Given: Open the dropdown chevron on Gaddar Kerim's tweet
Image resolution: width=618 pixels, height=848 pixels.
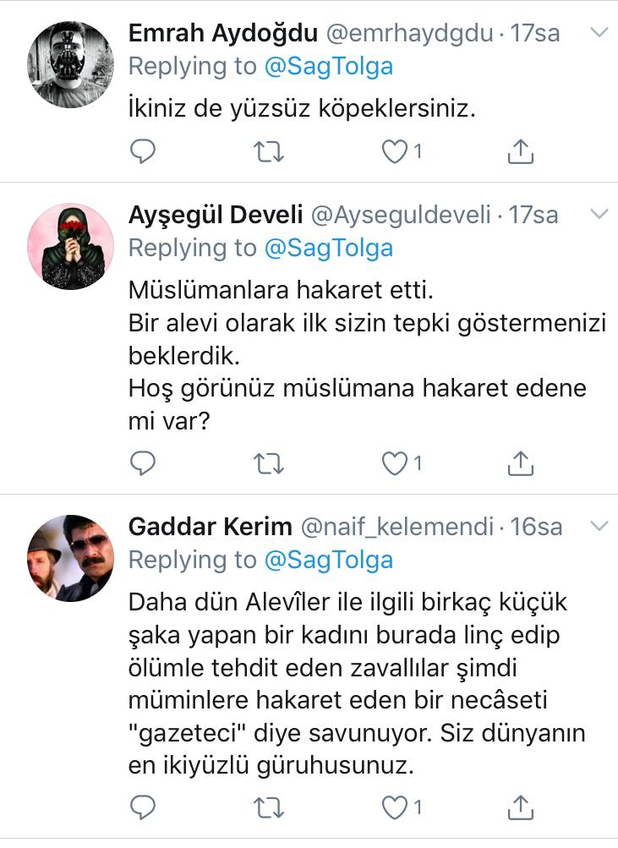Looking at the screenshot, I should [599, 526].
